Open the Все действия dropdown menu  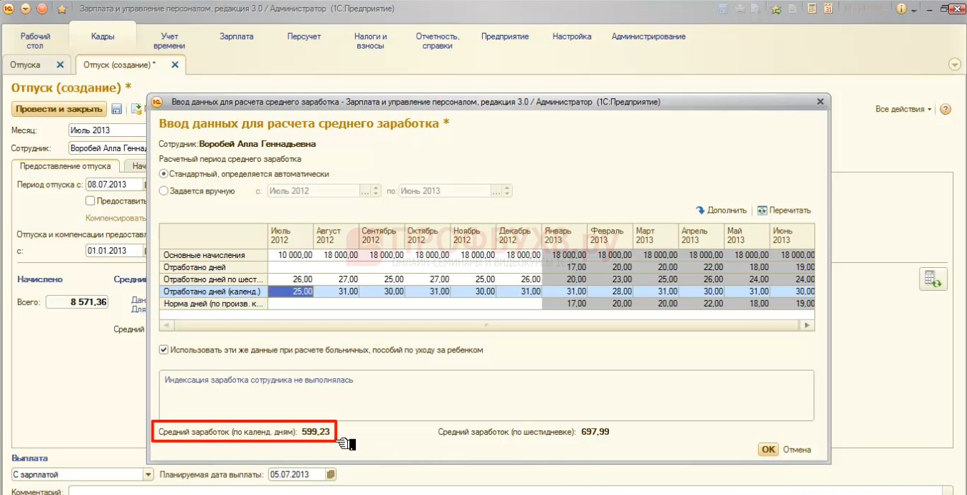coord(903,110)
